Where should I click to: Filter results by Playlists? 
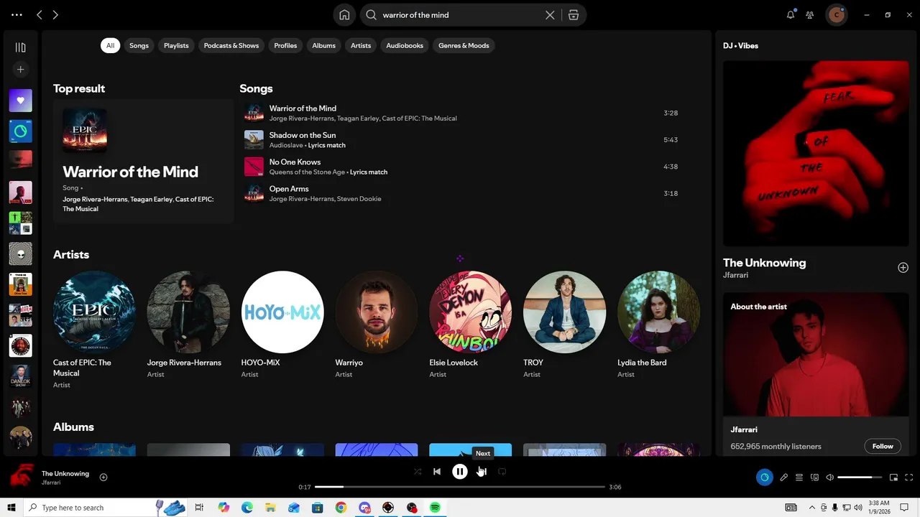tap(176, 45)
